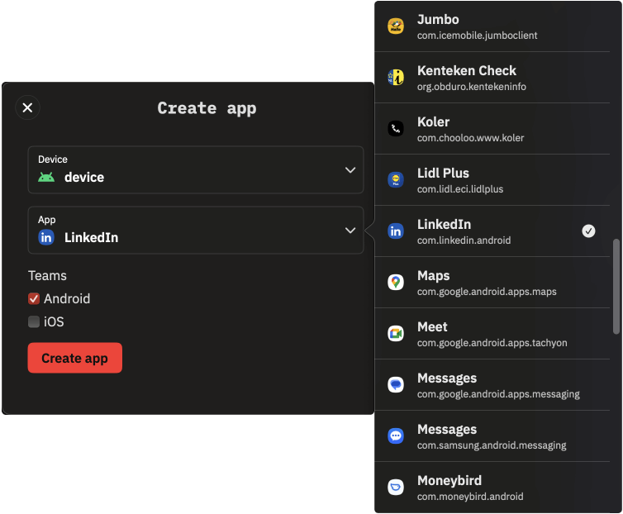Click the red Create app button
Image resolution: width=623 pixels, height=514 pixels.
pyautogui.click(x=74, y=358)
